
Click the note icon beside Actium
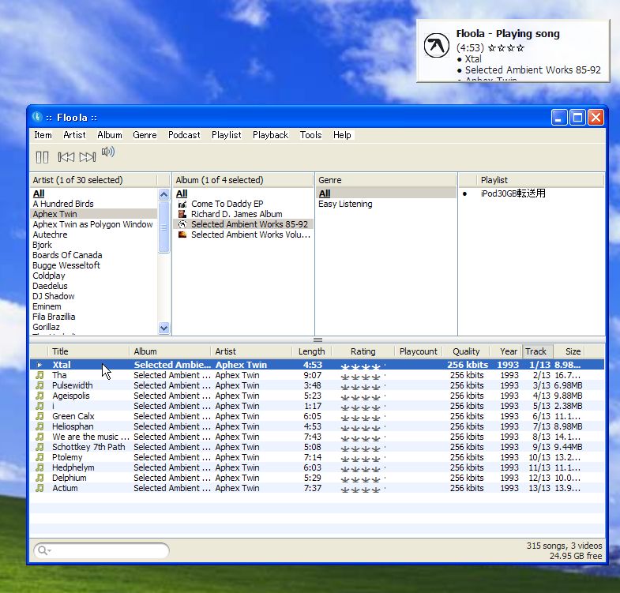pos(39,488)
